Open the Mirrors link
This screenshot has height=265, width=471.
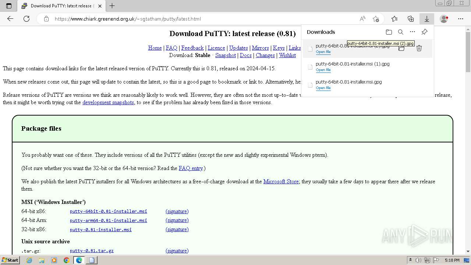(260, 48)
